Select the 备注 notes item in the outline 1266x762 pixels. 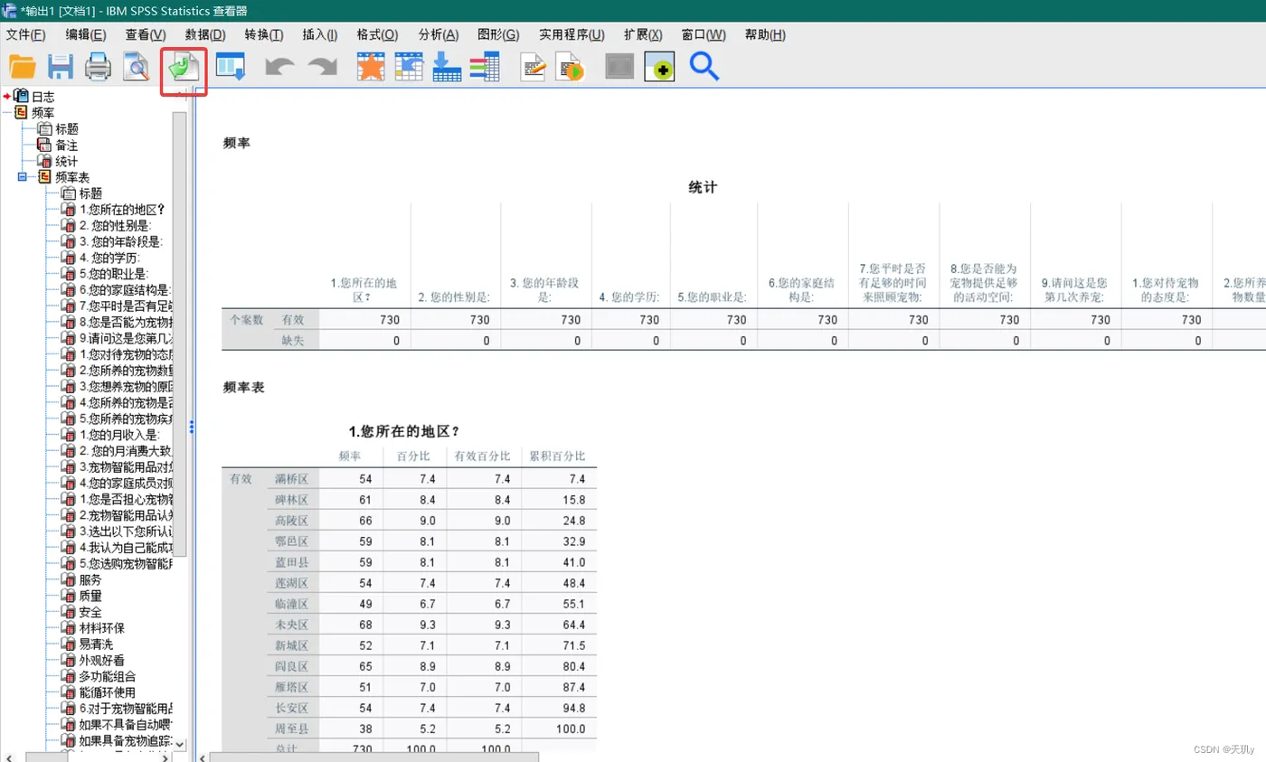pos(66,145)
